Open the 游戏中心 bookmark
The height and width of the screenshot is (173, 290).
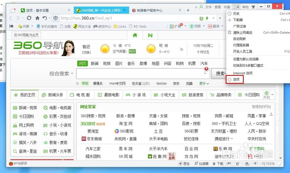(102, 26)
